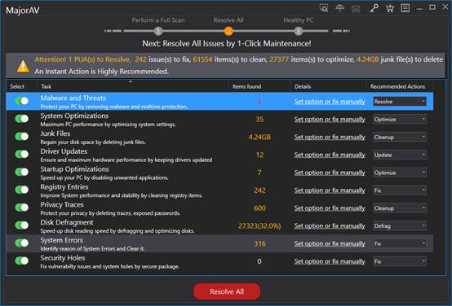Close the MajorAV window
Screen dimensions: 452x306
pos(445,7)
